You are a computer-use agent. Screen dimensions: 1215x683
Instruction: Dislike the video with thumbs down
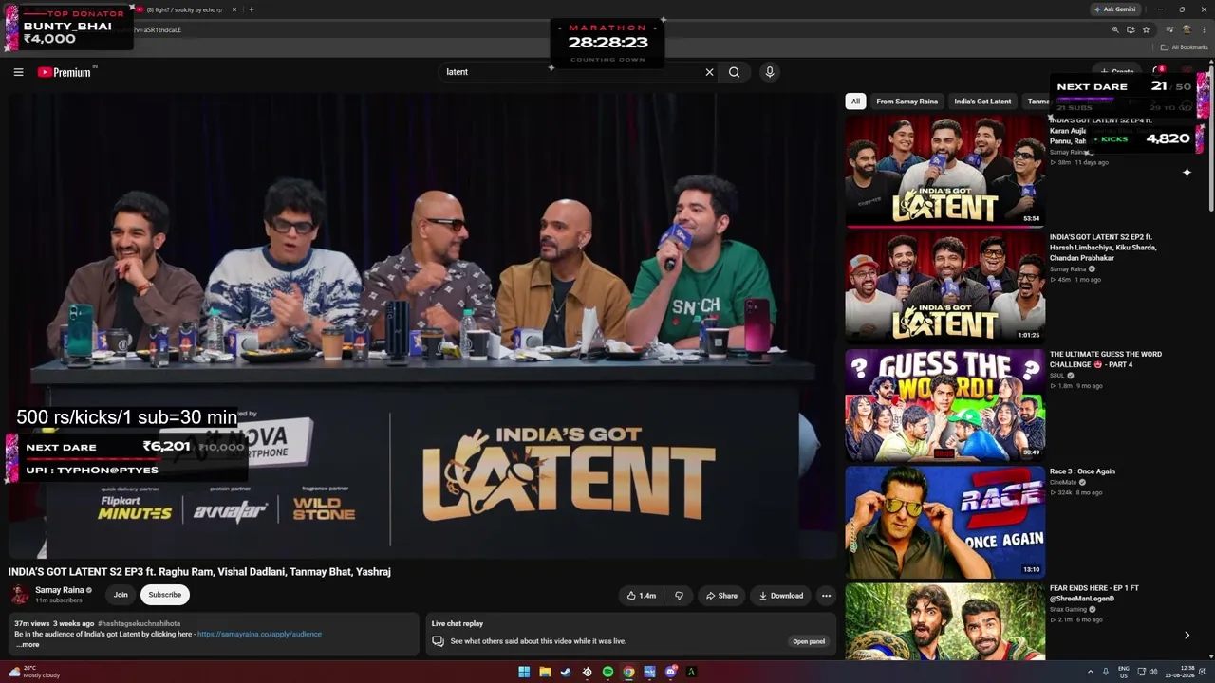point(679,596)
